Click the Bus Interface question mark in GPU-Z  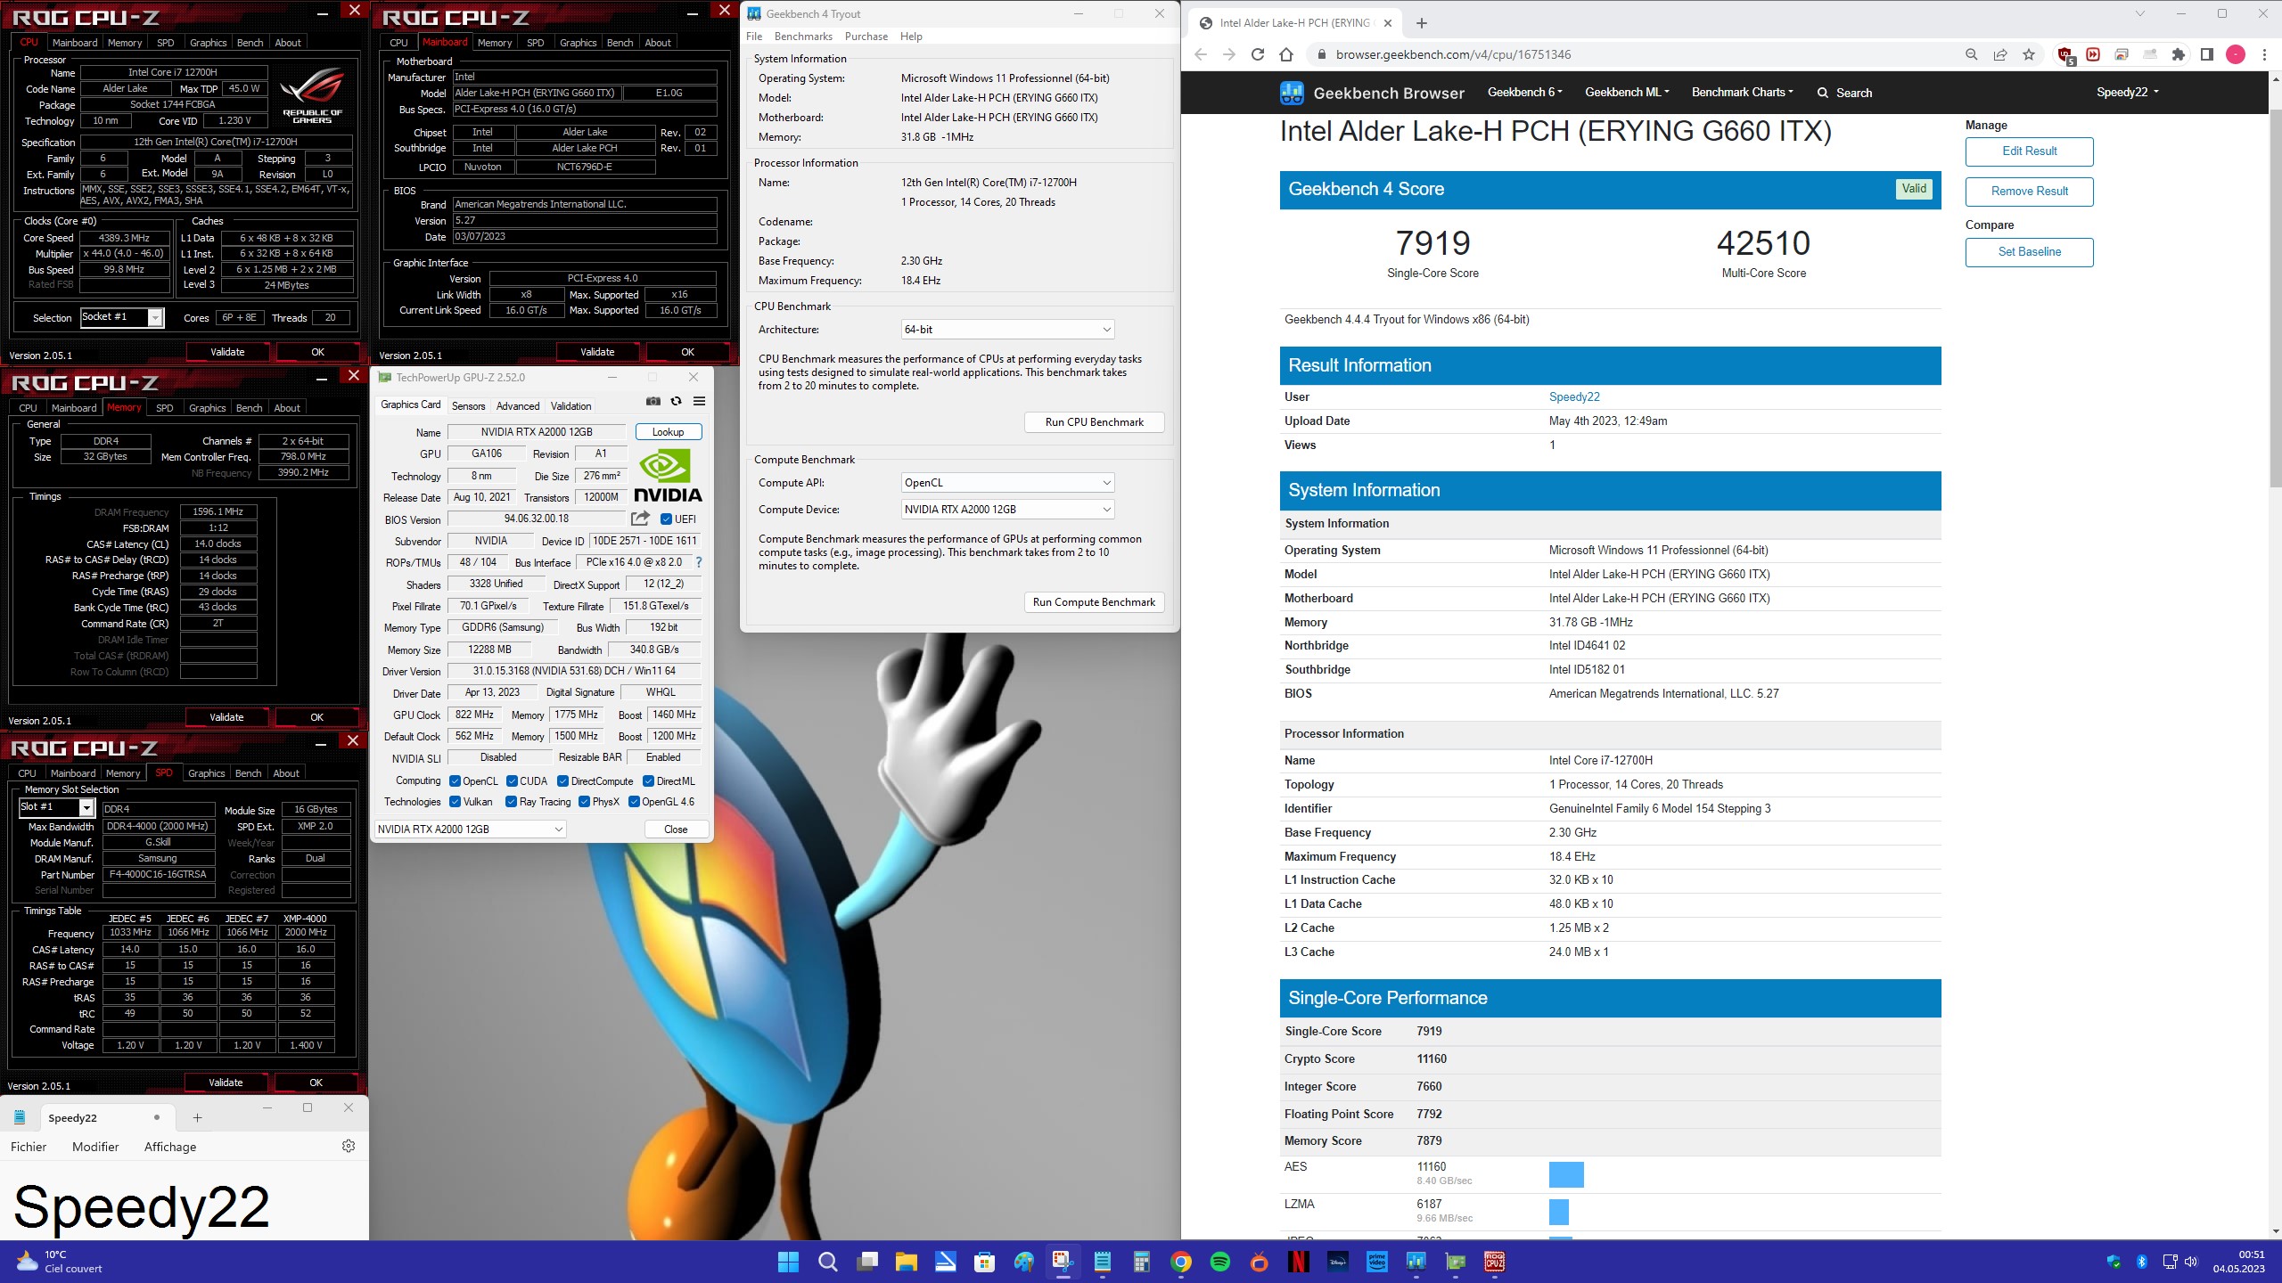[x=698, y=562]
